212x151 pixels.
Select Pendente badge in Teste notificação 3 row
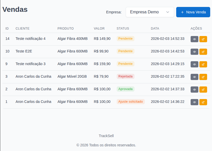(125, 64)
